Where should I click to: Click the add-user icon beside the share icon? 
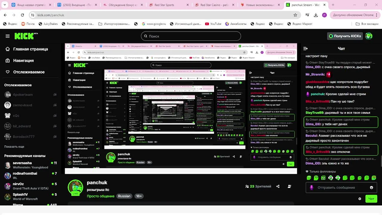[289, 186]
